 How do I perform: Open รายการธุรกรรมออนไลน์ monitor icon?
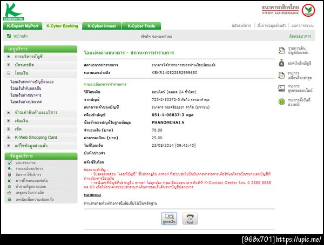pyautogui.click(x=282, y=89)
